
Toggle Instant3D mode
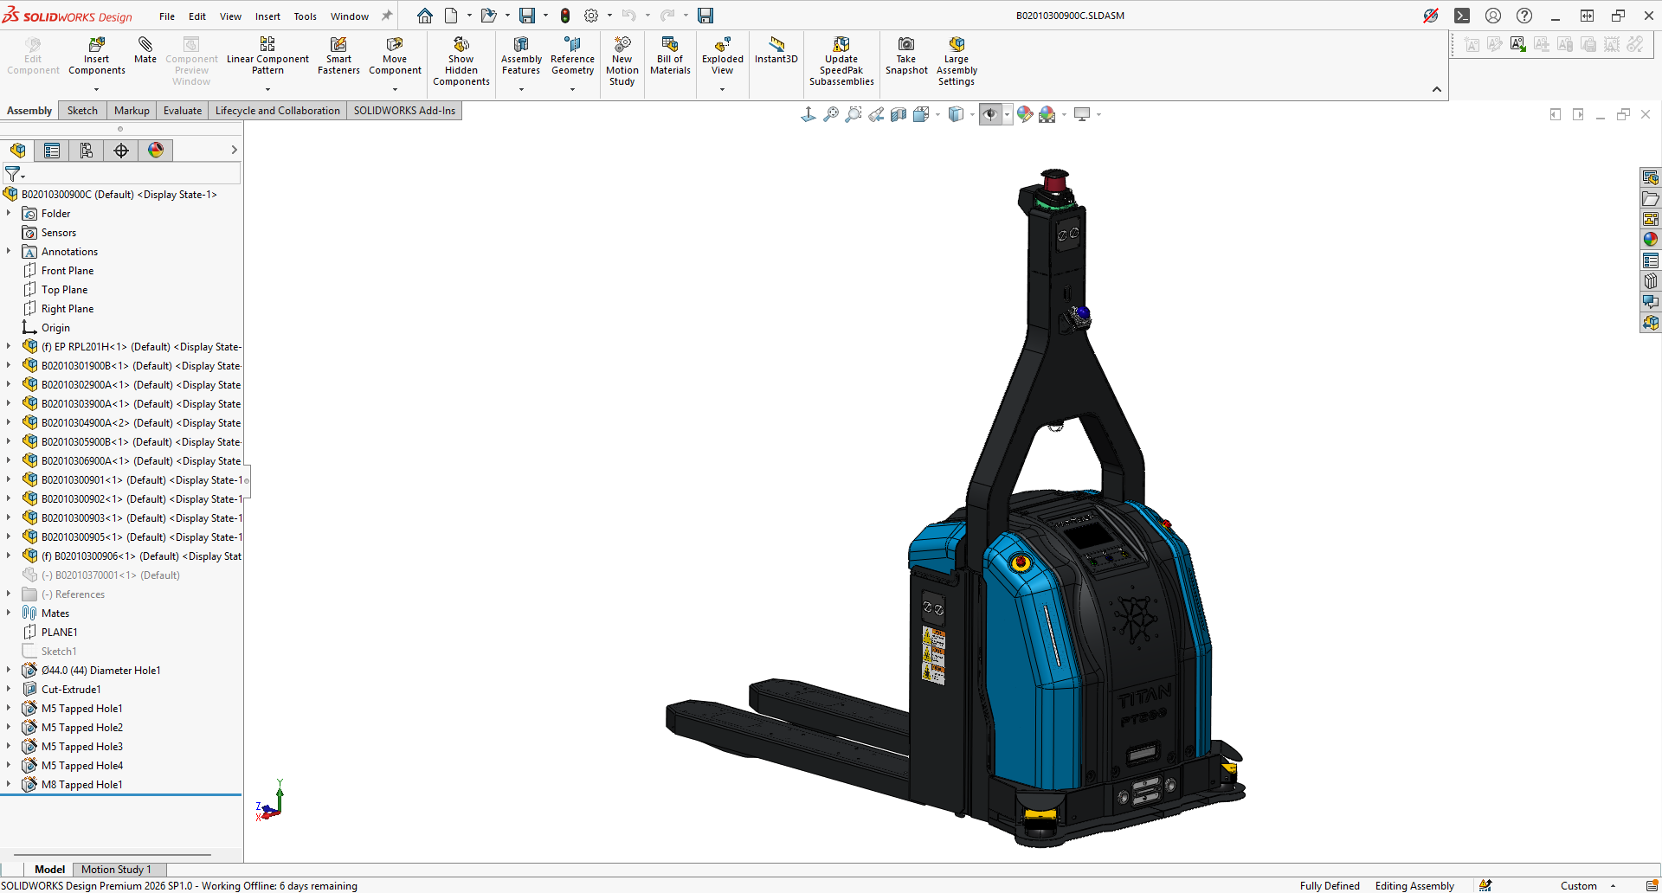coord(776,45)
